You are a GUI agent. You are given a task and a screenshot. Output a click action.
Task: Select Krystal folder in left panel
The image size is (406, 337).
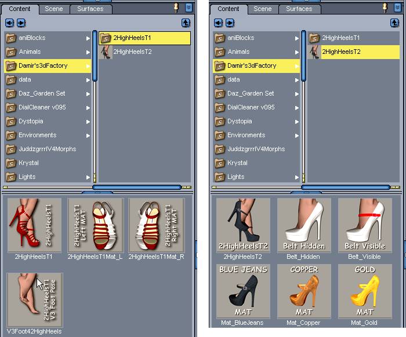coord(48,163)
